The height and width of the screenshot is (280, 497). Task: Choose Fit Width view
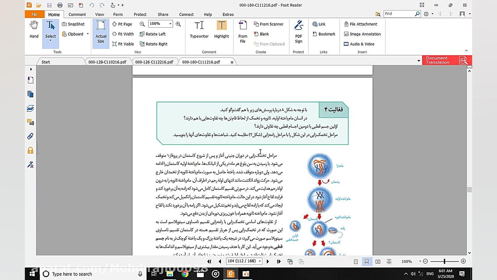123,34
